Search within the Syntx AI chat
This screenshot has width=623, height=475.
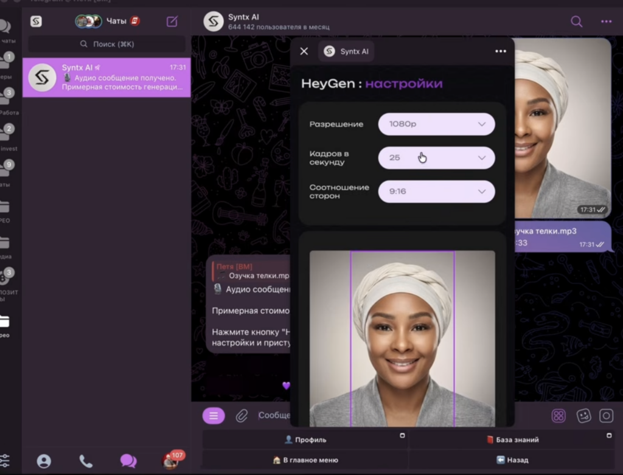click(x=577, y=21)
